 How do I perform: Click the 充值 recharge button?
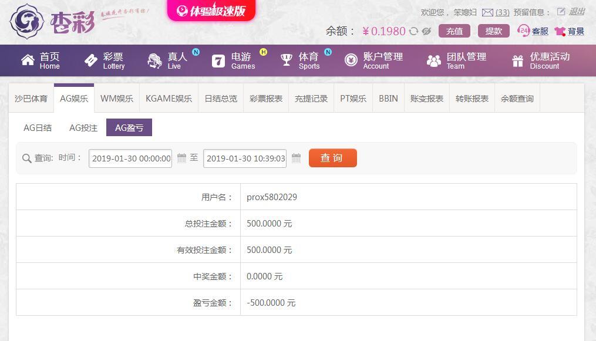pyautogui.click(x=454, y=31)
